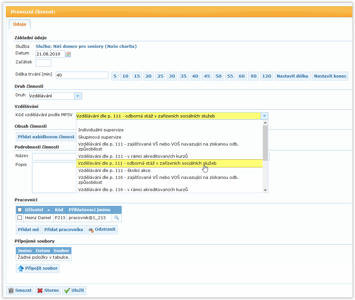Toggle the select-all checkbox in the Pracovníci header
Image resolution: width=355 pixels, height=300 pixels.
point(20,210)
